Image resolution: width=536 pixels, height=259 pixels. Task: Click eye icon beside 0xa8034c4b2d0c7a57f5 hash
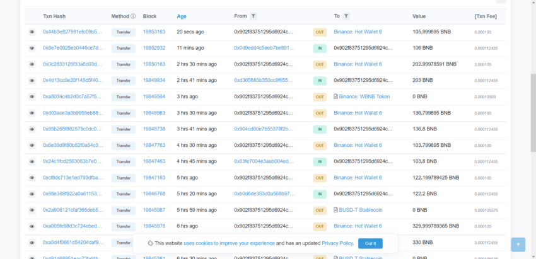tap(32, 96)
